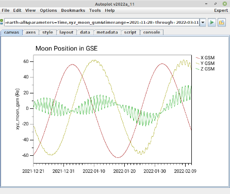Open the Options menu

48,10
